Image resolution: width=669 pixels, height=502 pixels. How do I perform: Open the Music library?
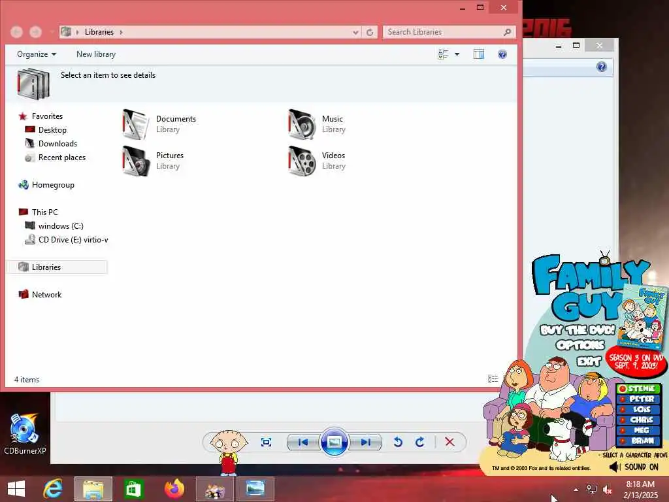tap(318, 124)
